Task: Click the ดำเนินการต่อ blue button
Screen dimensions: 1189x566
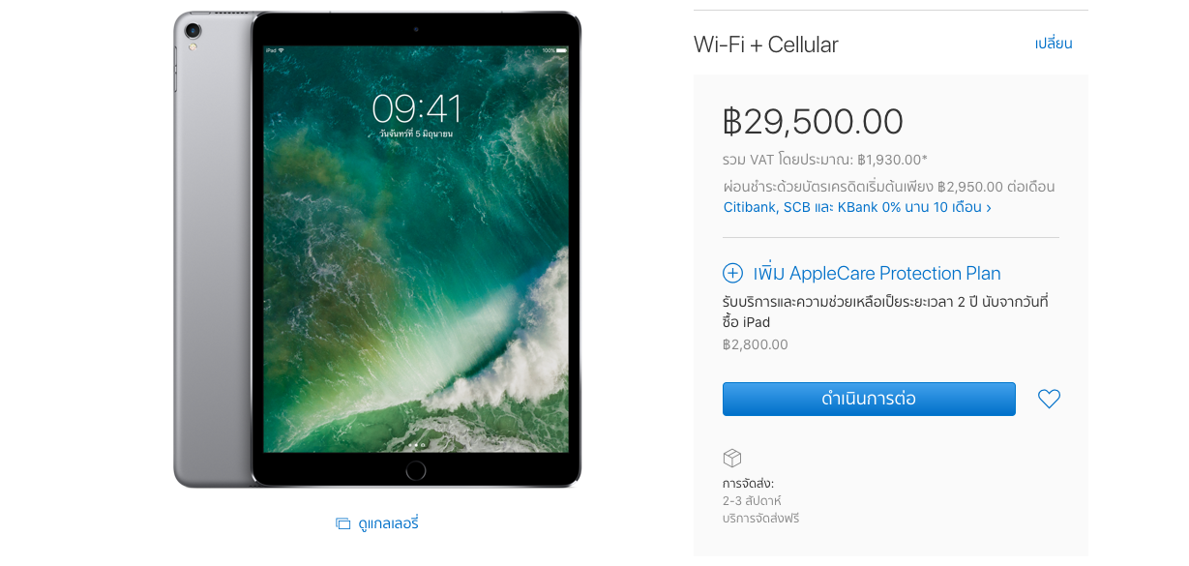Action: point(869,399)
